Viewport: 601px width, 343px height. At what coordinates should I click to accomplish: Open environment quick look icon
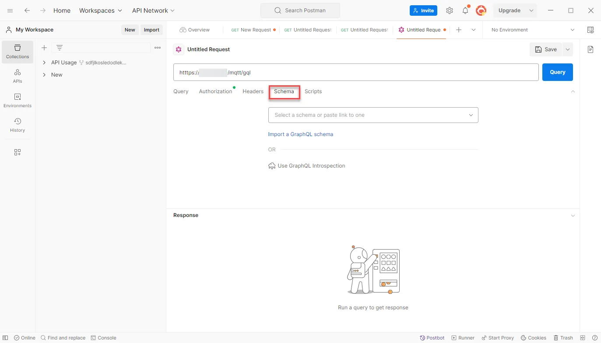tap(590, 30)
